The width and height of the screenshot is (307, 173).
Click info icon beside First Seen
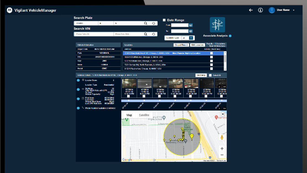click(78, 99)
